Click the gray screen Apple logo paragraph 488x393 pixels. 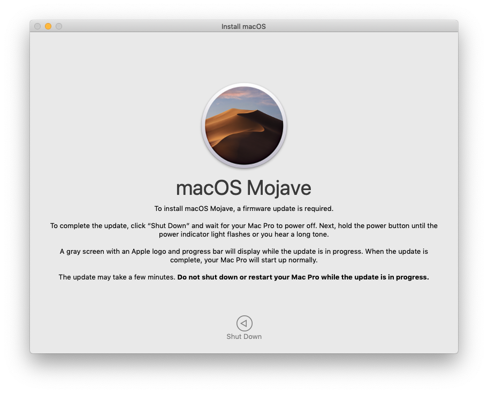click(244, 256)
